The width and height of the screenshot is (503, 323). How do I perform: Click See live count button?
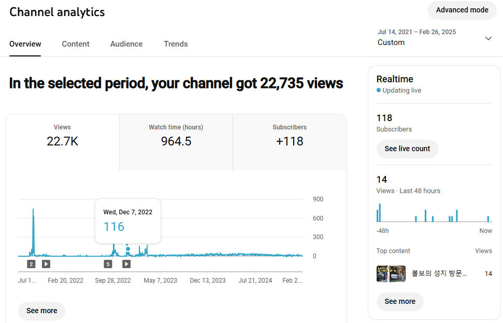(407, 149)
